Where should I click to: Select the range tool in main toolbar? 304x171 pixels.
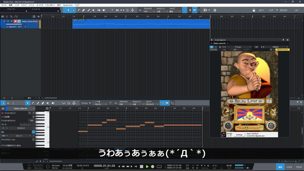pyautogui.click(x=73, y=10)
